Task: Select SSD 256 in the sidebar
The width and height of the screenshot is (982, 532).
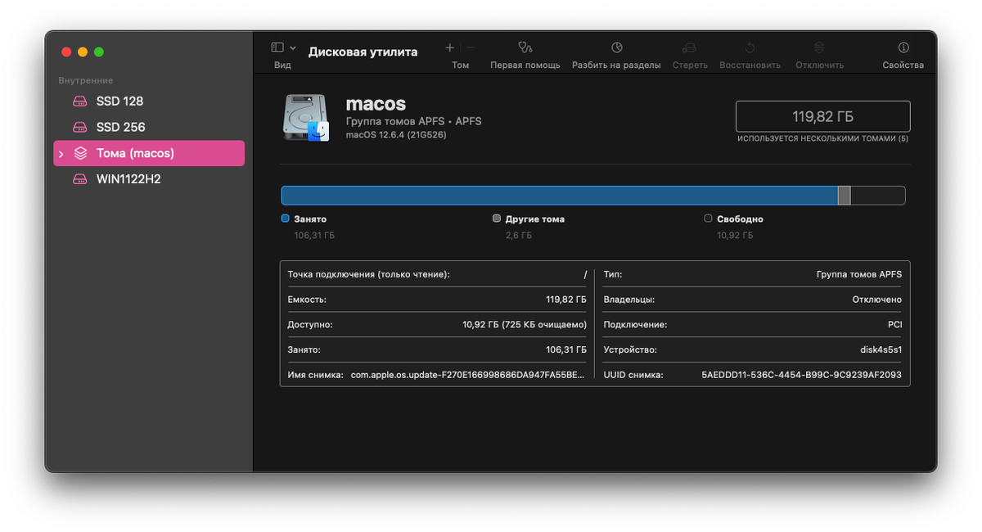Action: (x=149, y=127)
